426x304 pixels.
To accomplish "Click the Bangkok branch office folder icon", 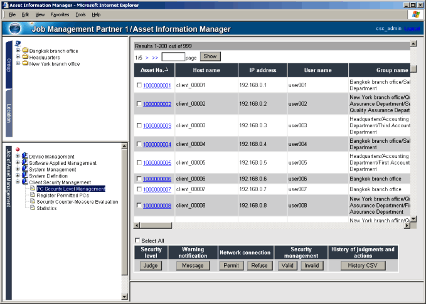I will [x=25, y=51].
